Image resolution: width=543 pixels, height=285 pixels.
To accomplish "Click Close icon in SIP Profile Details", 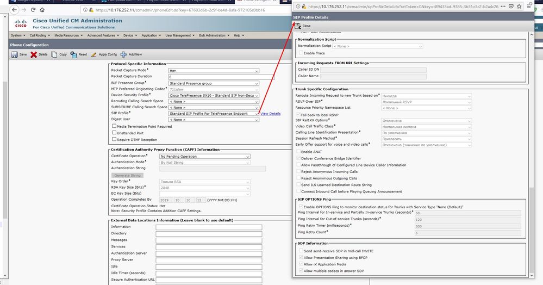I will coord(297,26).
